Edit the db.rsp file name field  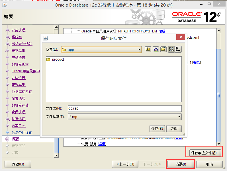pos(125,108)
